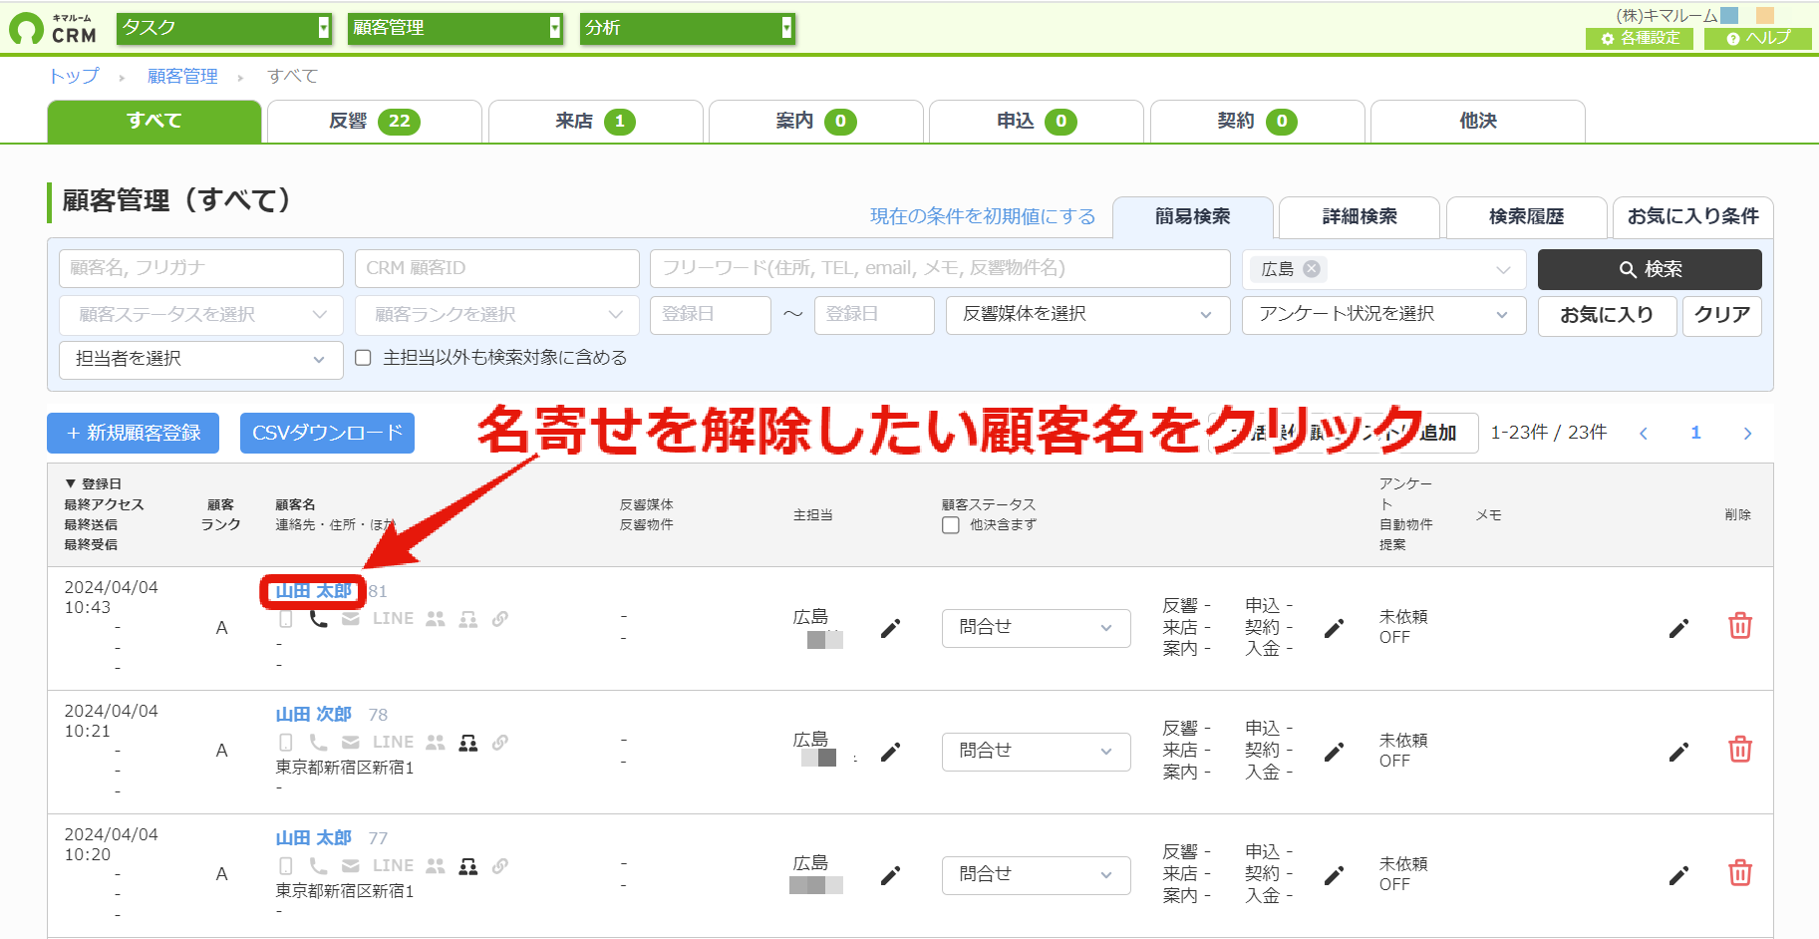Click the mail icon in 山田 太郎 81 row

(351, 619)
